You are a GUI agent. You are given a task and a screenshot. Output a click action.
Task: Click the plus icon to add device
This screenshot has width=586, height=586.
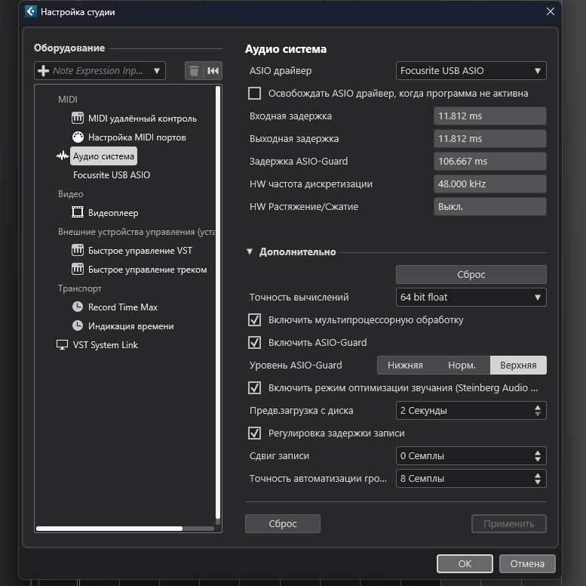(43, 71)
